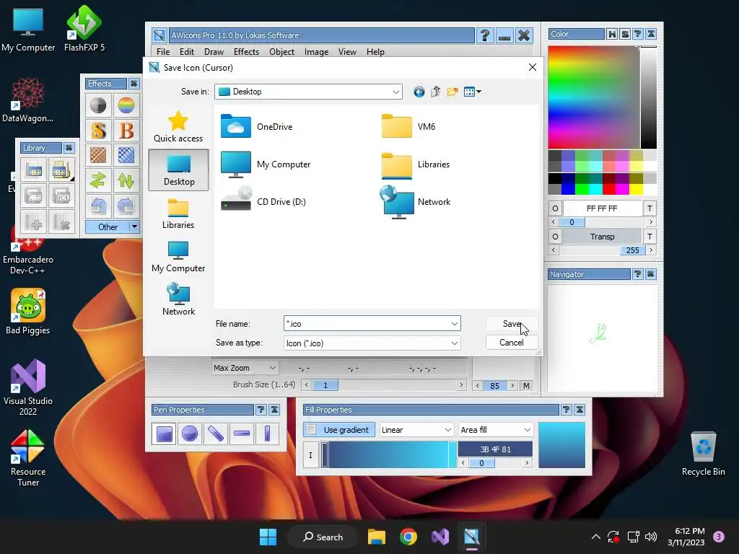Open the Area fill dropdown
The height and width of the screenshot is (554, 739).
527,430
